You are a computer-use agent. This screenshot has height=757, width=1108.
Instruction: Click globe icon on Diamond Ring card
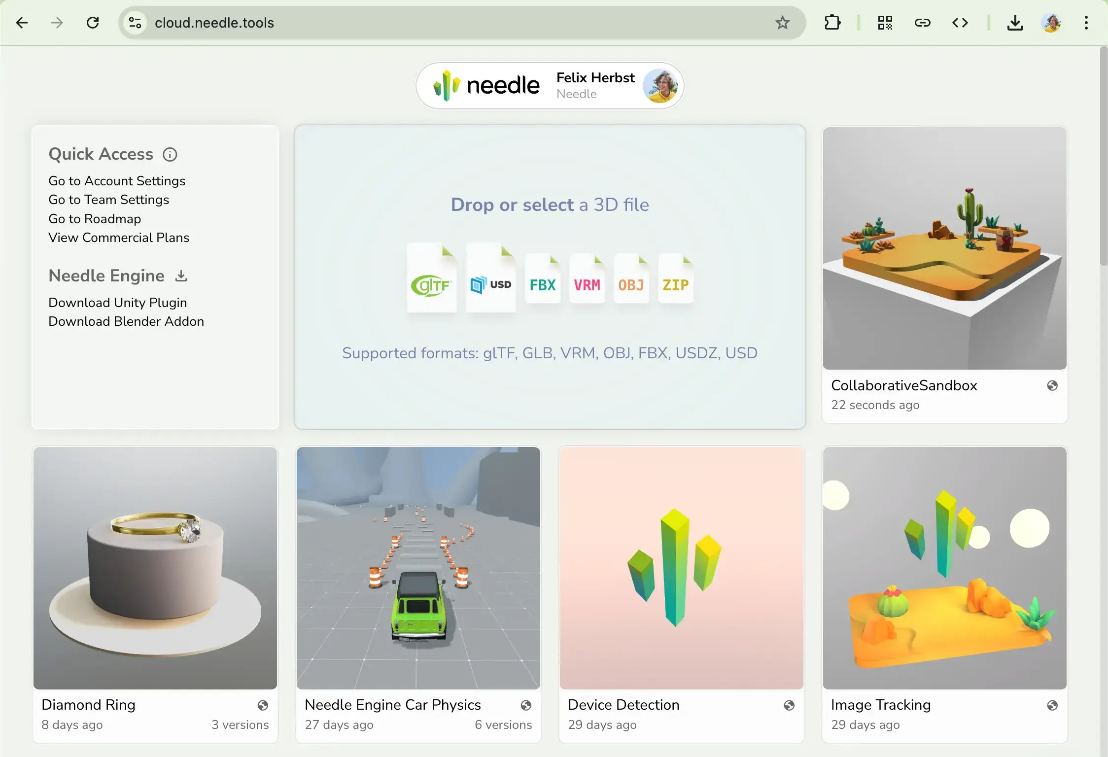click(263, 706)
